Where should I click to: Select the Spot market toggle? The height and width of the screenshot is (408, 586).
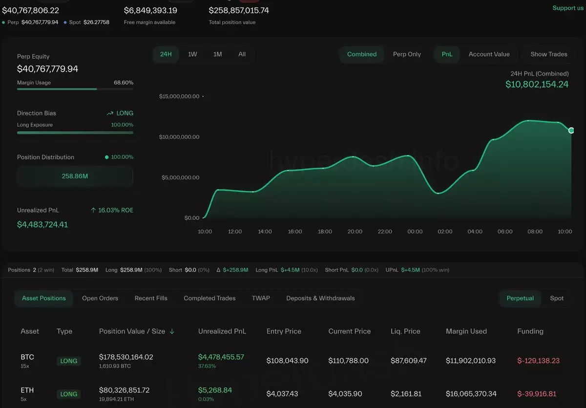[x=557, y=298]
